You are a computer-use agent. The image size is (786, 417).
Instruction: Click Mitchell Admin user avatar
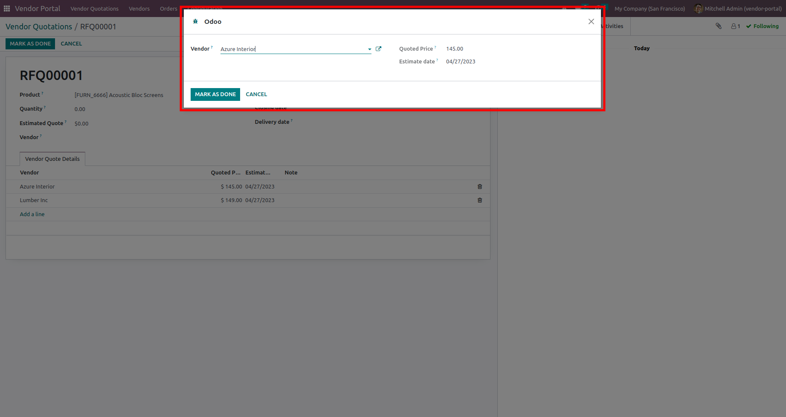coord(698,9)
